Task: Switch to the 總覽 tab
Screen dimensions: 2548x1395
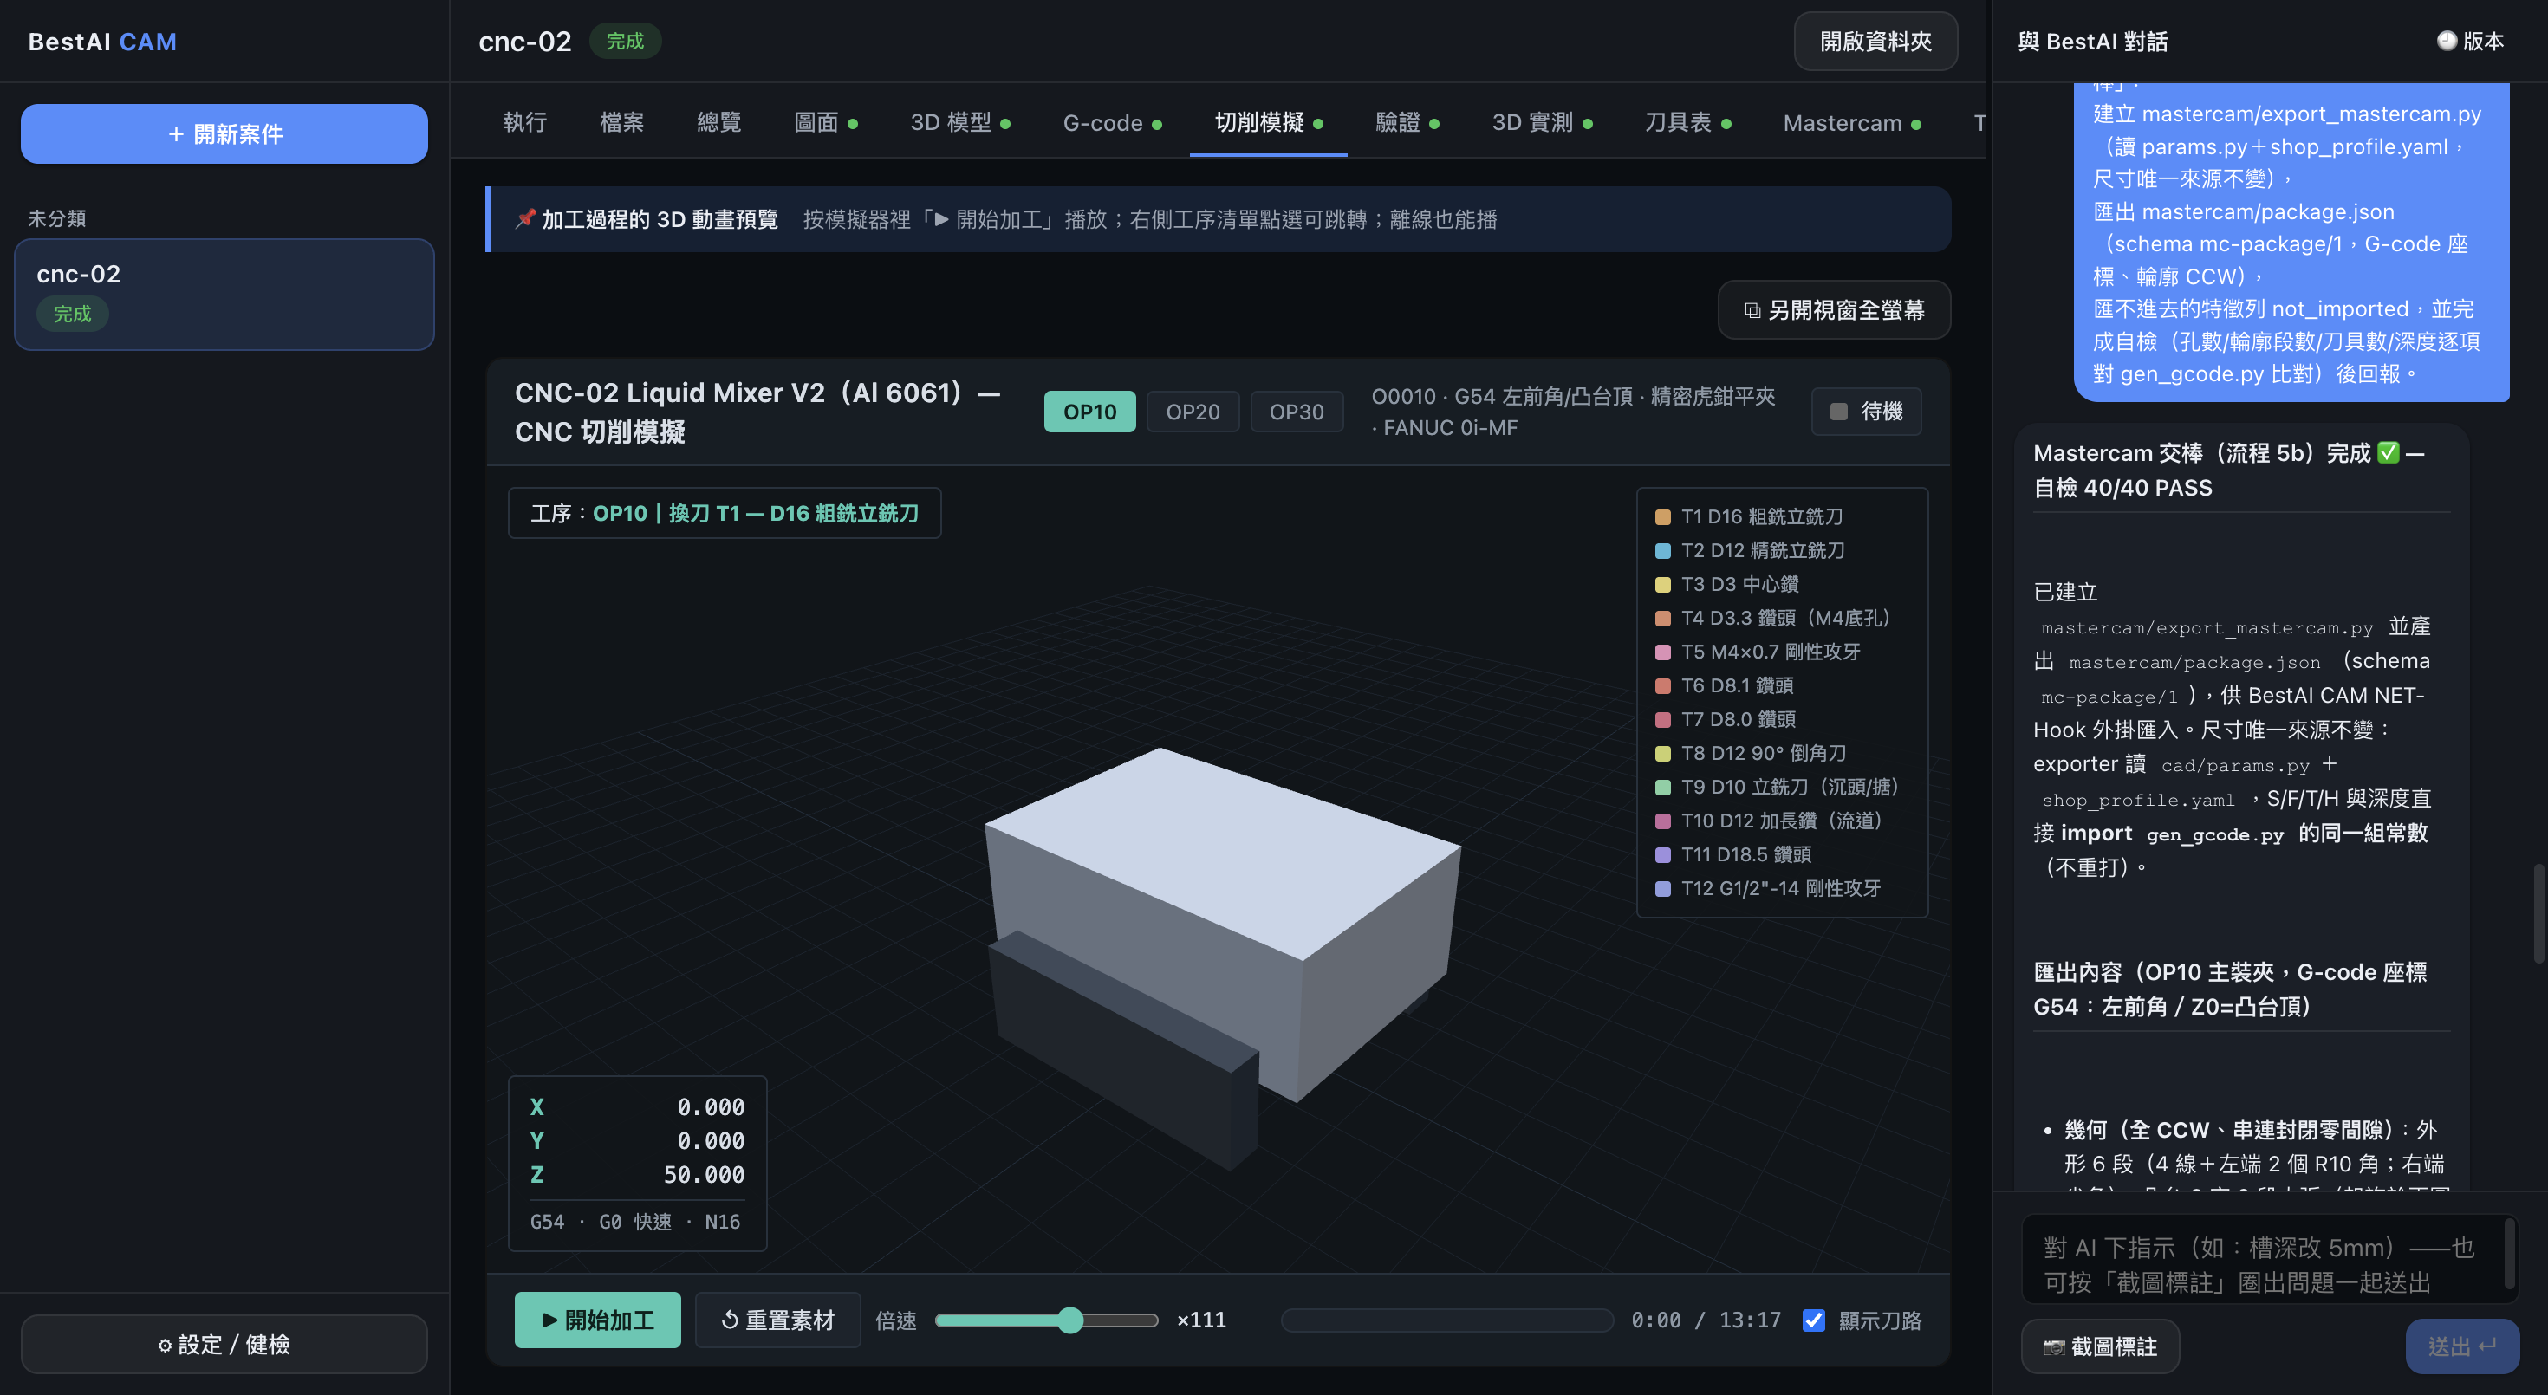Action: pyautogui.click(x=718, y=122)
